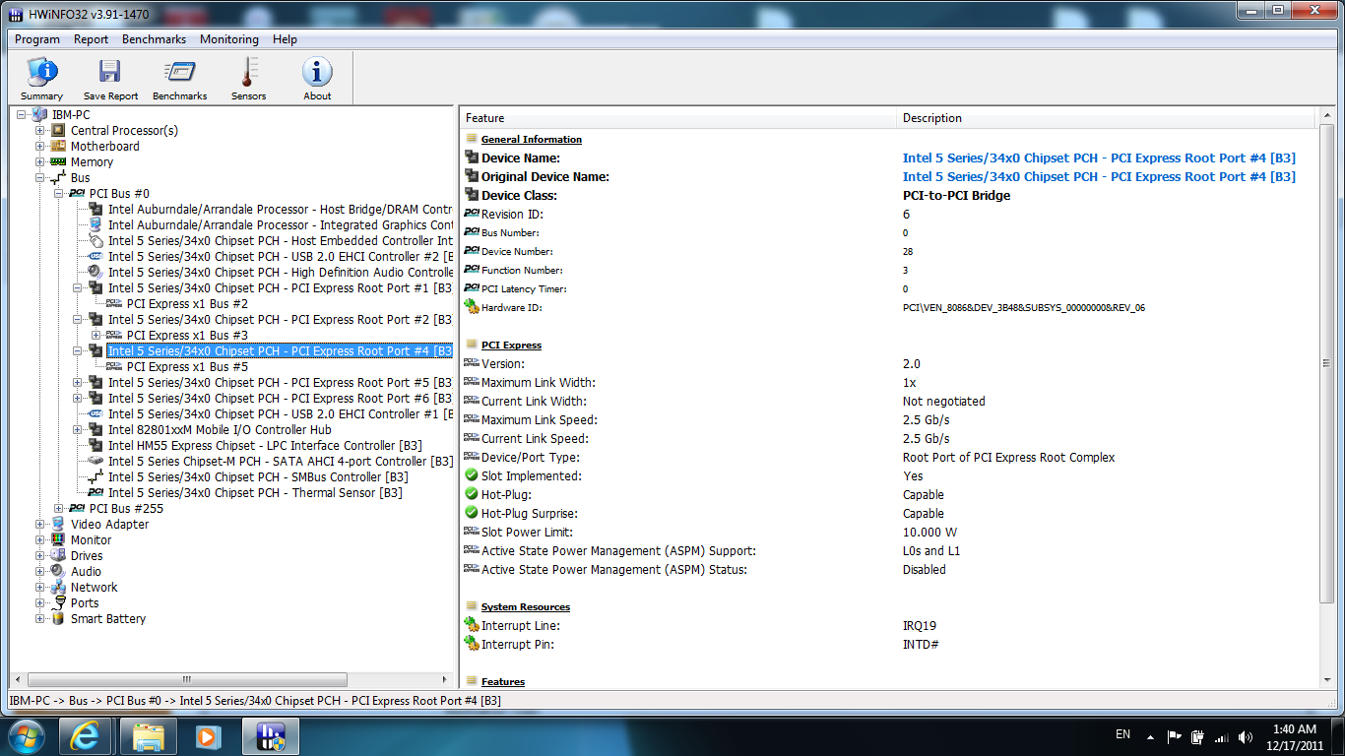Screen dimensions: 1345x756
Task: Expand the Motherboard node
Action: [40, 147]
